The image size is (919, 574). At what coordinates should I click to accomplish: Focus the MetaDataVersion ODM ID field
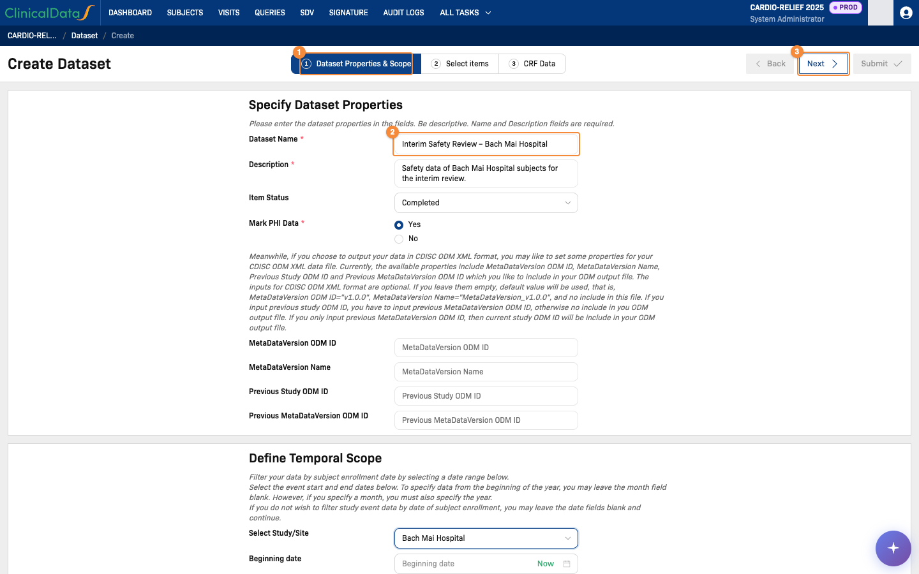point(486,348)
